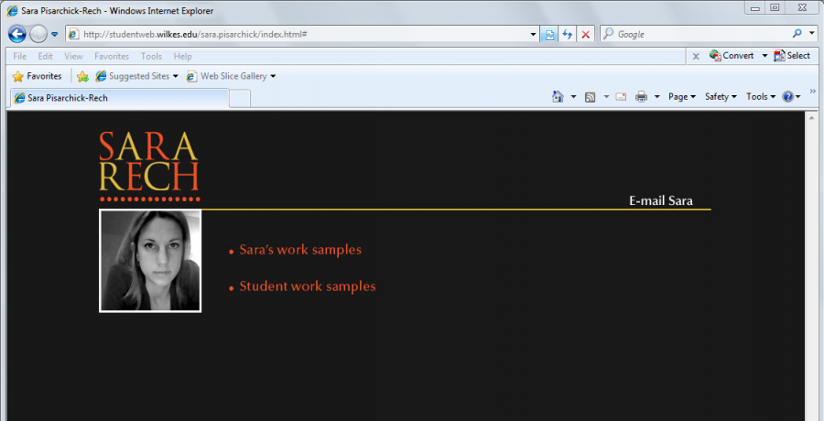Open the File menu
The image size is (824, 421).
point(20,56)
